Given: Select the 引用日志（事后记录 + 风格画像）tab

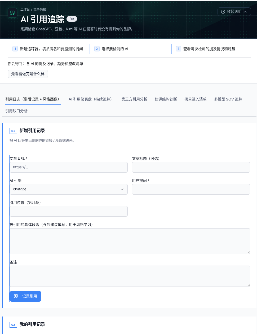Looking at the screenshot, I should pos(33,99).
